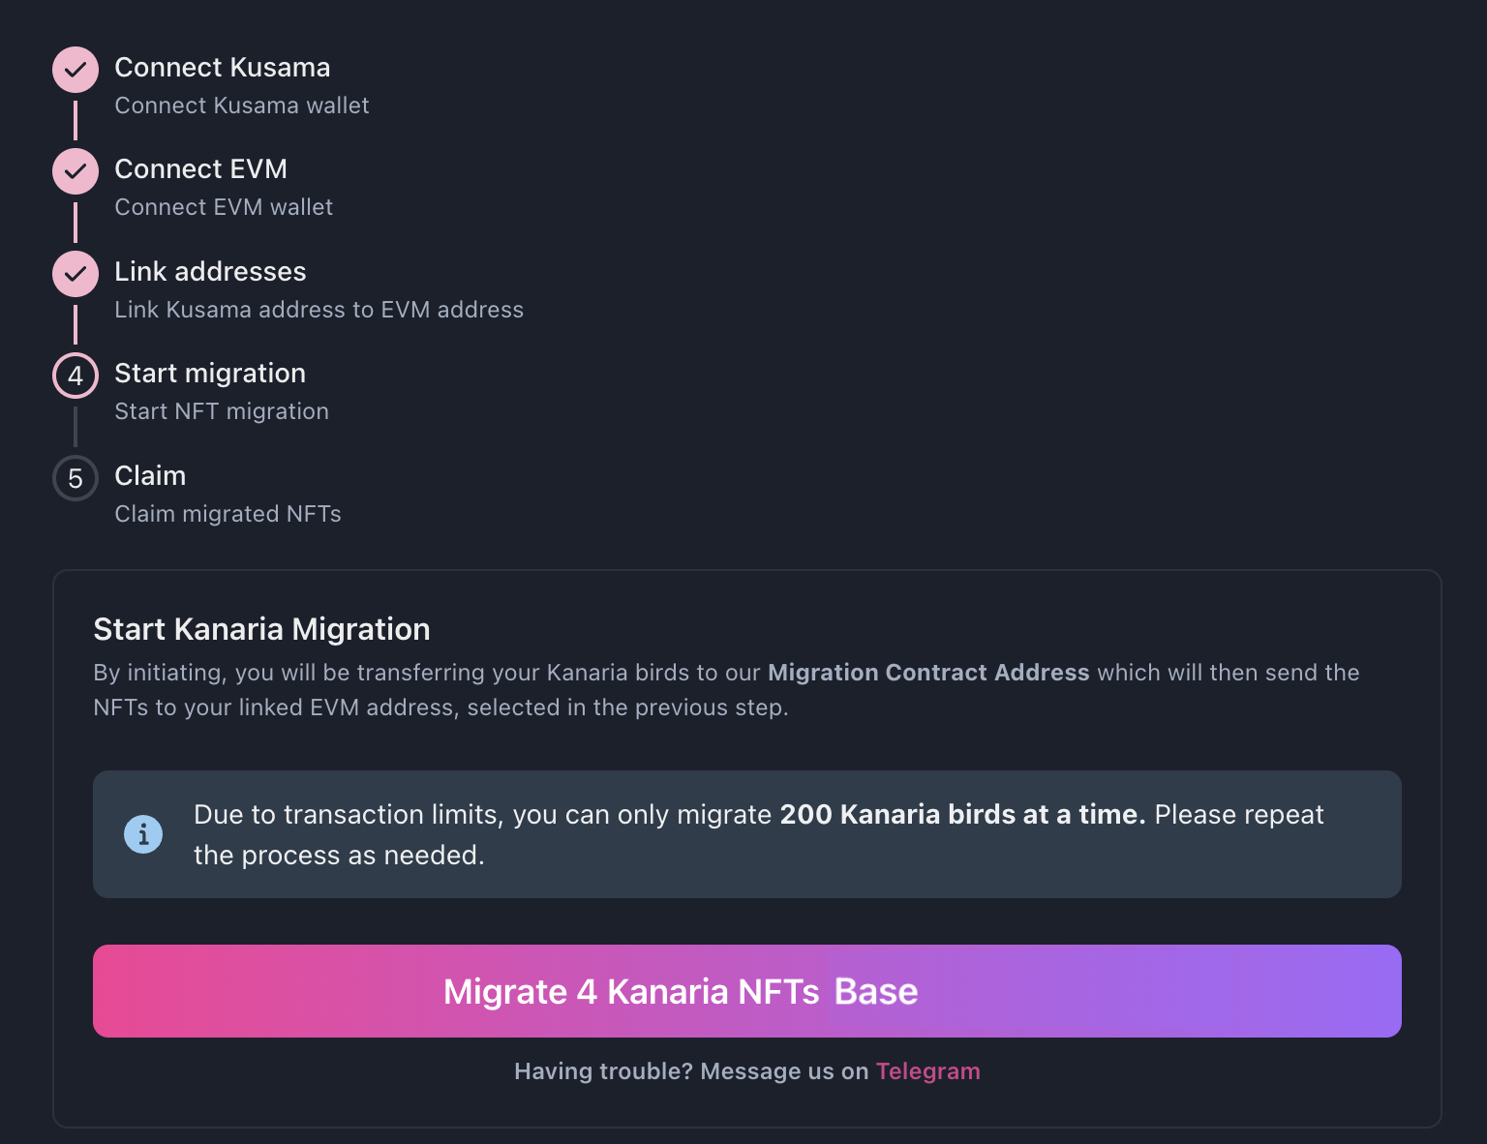1487x1144 pixels.
Task: Click the Connect EVM checkmark icon
Action: [x=75, y=171]
